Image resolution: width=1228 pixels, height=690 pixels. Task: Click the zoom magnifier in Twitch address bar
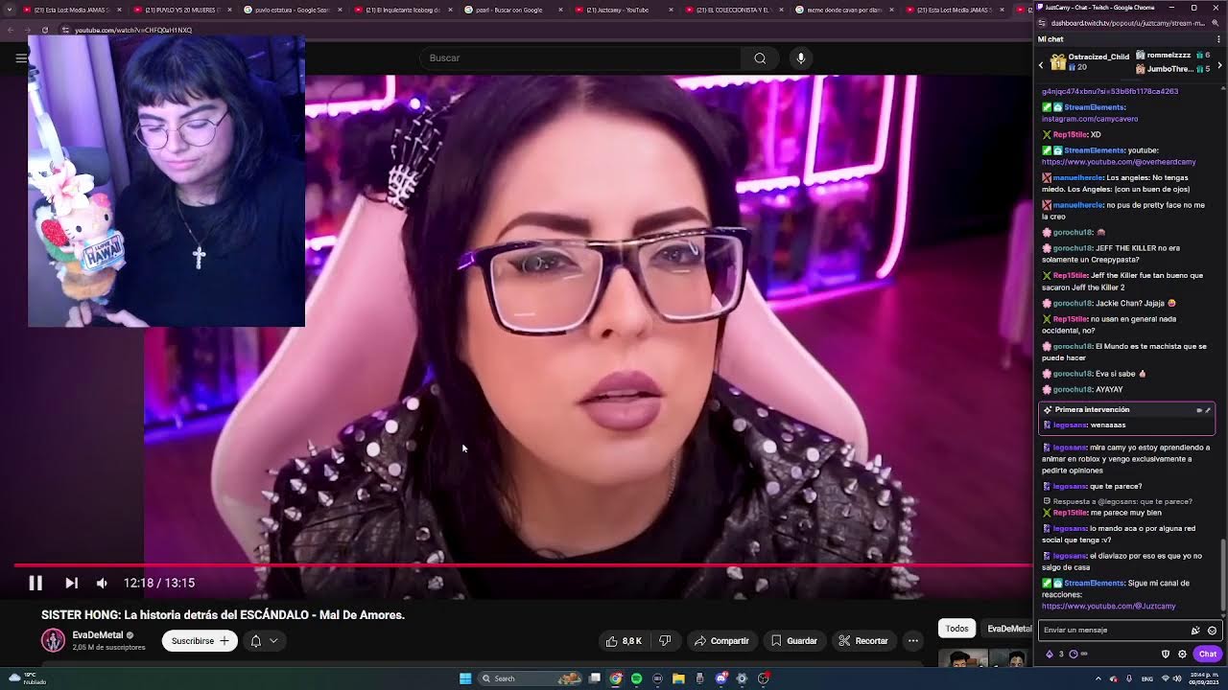pyautogui.click(x=1216, y=23)
